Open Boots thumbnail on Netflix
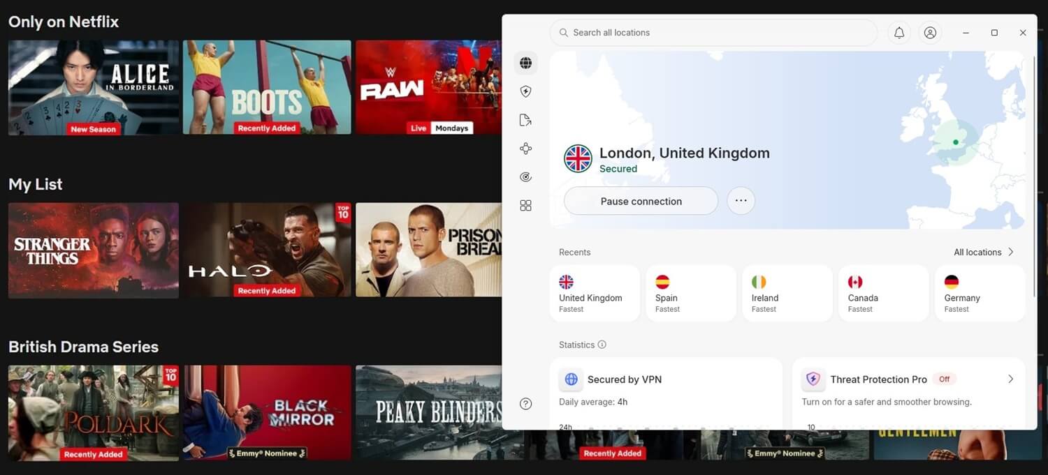 coord(267,87)
